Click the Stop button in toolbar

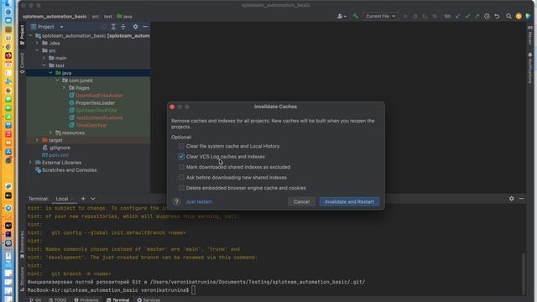click(435, 16)
